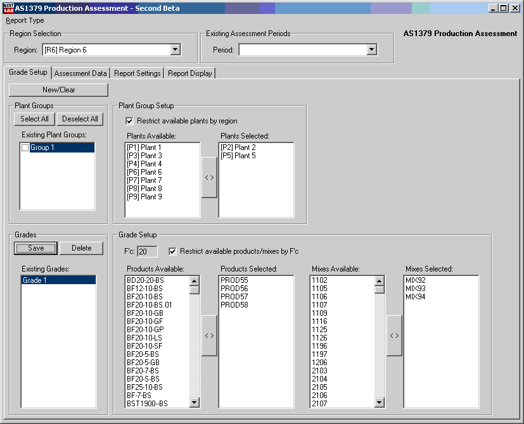524x424 pixels.
Task: Check the Group 1 plant group checkbox
Action: coord(25,147)
